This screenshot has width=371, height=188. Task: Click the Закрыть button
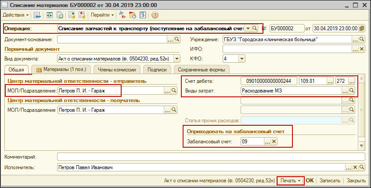pyautogui.click(x=356, y=181)
